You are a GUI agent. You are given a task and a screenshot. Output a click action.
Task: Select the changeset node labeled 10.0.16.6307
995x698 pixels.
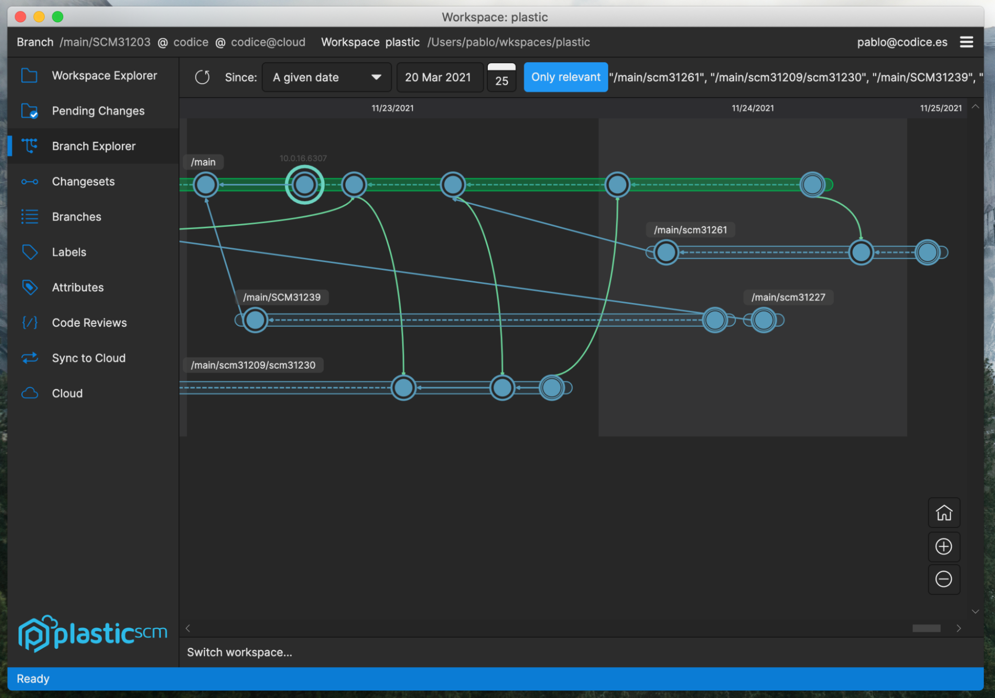click(x=304, y=184)
